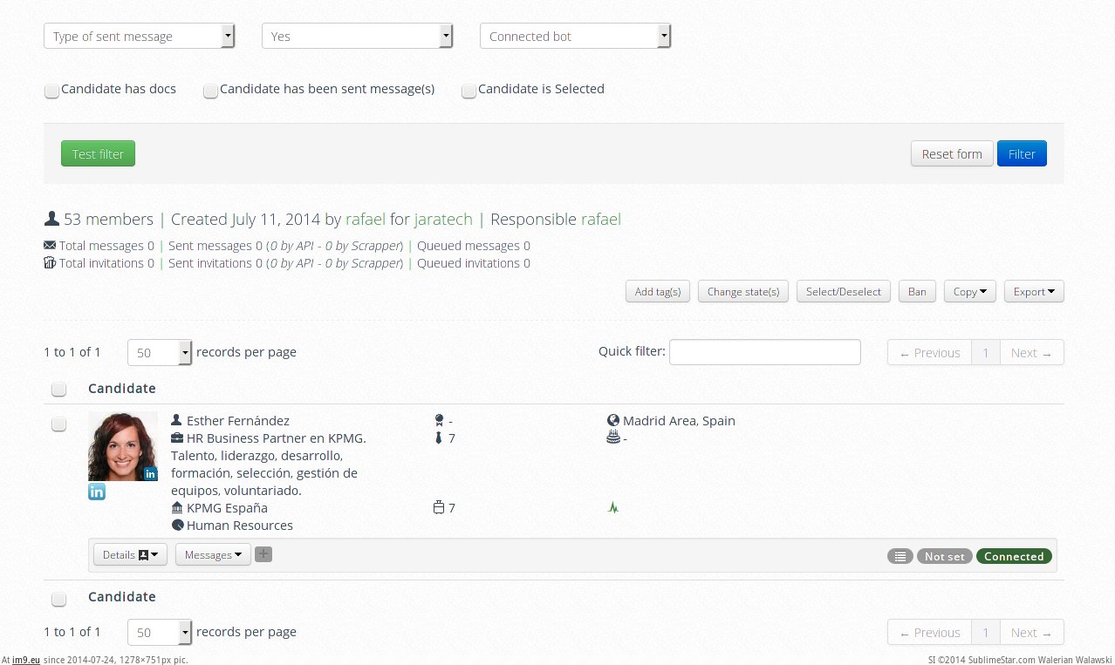The width and height of the screenshot is (1115, 665).
Task: Tick Candidate has been sent message(s) checkbox
Action: point(210,91)
